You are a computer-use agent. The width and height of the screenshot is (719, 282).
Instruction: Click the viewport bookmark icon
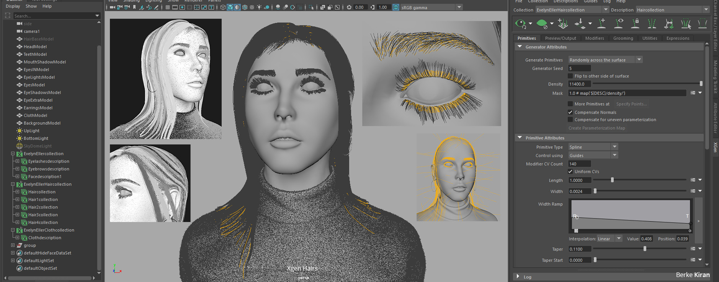[x=134, y=7]
